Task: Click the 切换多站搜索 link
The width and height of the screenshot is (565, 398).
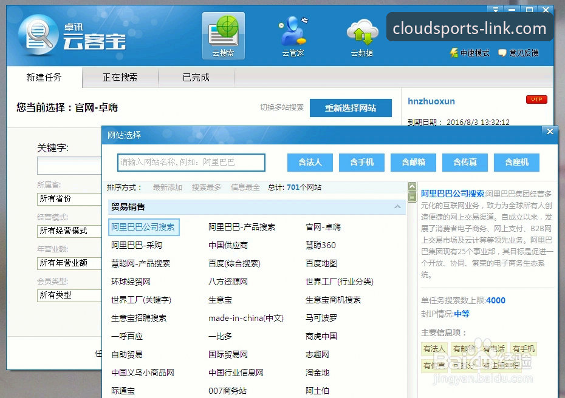Action: [x=281, y=107]
